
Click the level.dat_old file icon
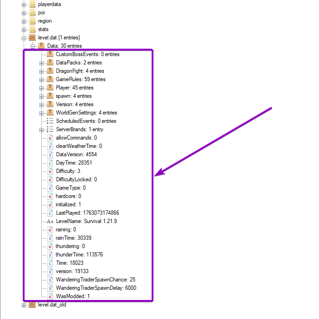[x=32, y=305]
